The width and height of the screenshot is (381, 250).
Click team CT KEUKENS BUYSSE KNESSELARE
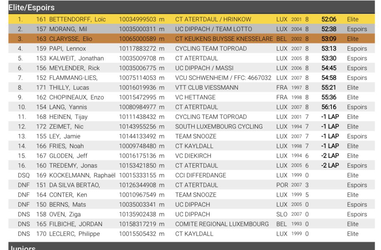(224, 39)
